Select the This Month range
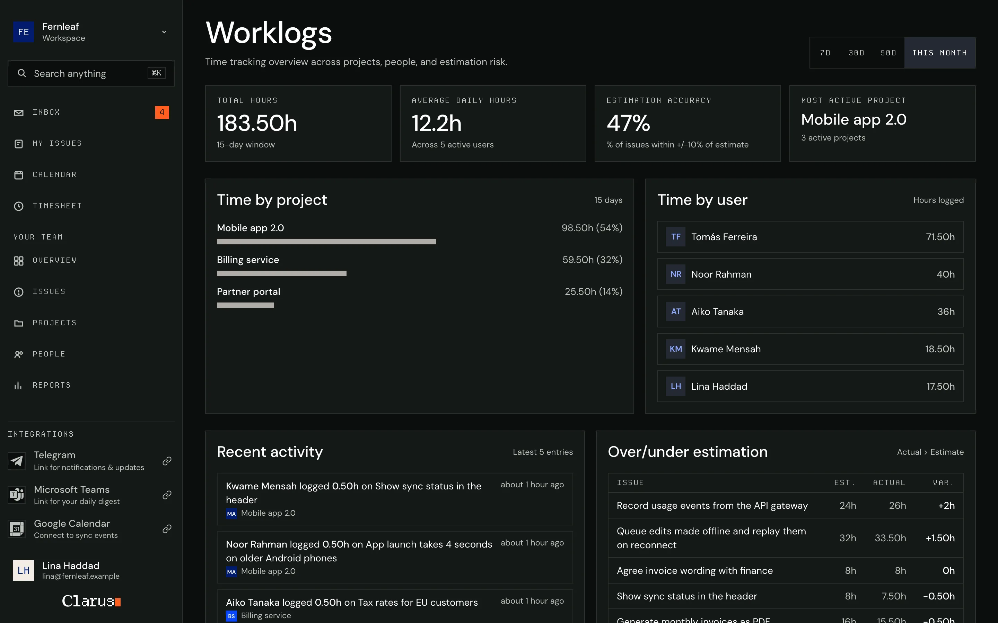 coord(939,53)
